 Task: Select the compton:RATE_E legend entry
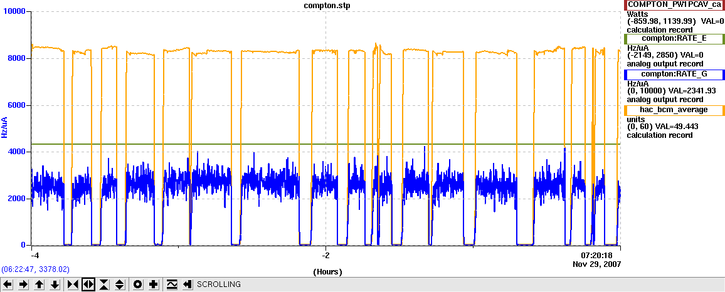click(674, 39)
